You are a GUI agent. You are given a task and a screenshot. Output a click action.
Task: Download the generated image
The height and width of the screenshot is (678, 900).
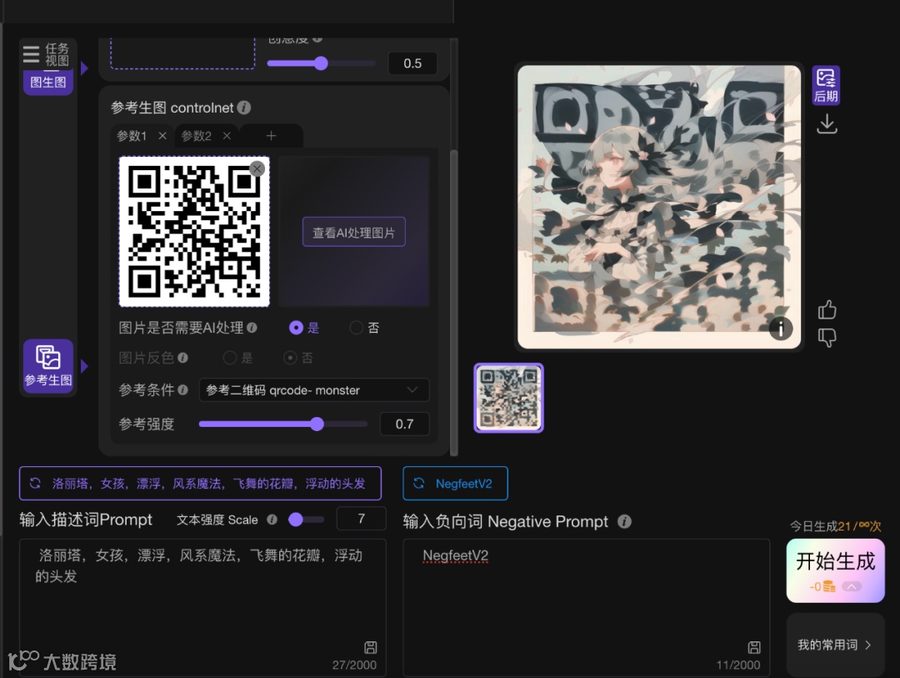point(827,124)
